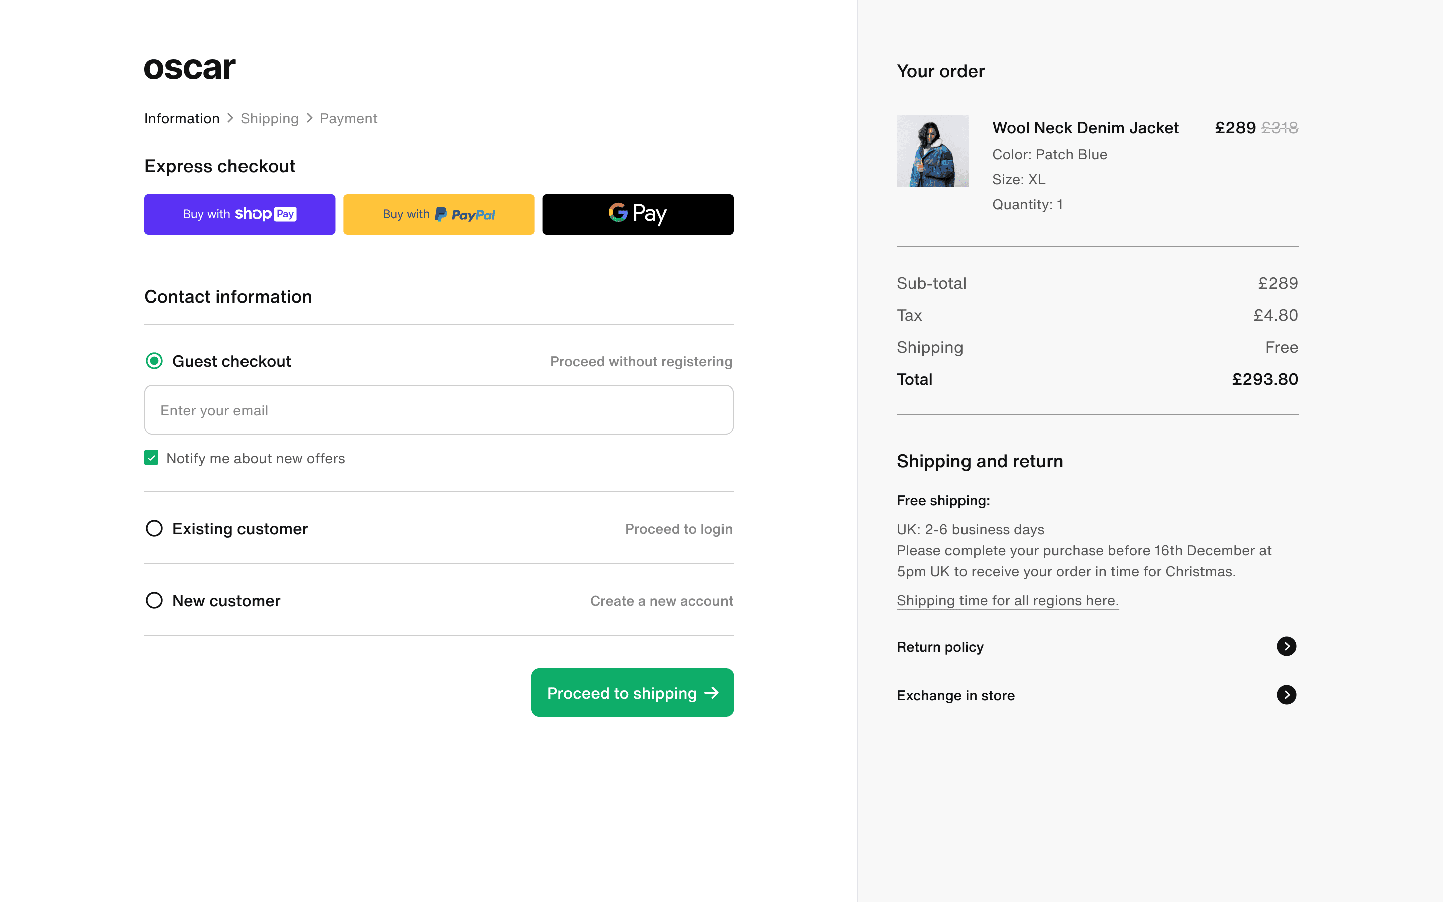The image size is (1443, 902).
Task: Select Existing customer radio option
Action: (154, 529)
